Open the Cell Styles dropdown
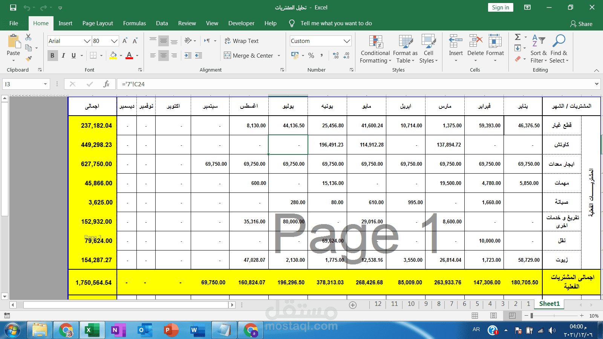The height and width of the screenshot is (339, 603). coord(429,49)
